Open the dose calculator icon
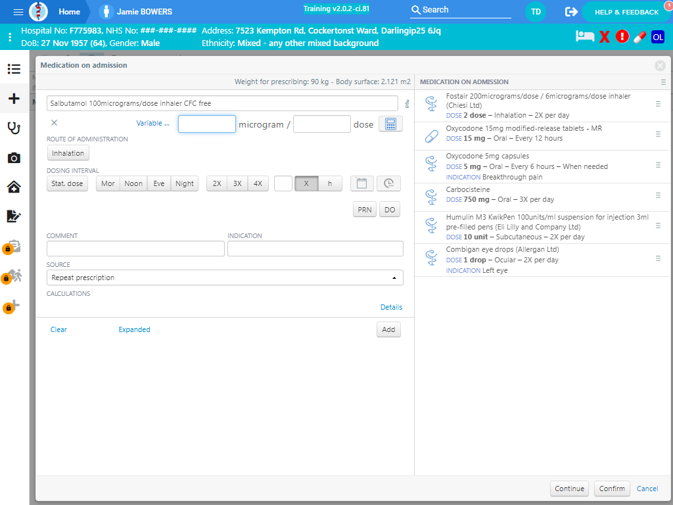Screen dimensions: 673x505 click(x=390, y=124)
